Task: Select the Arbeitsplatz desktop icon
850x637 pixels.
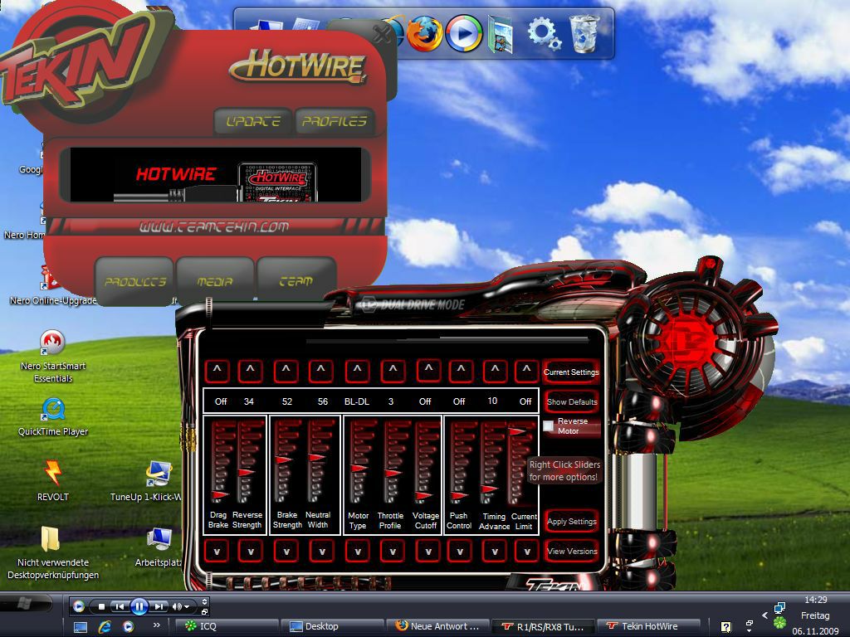Action: point(159,547)
